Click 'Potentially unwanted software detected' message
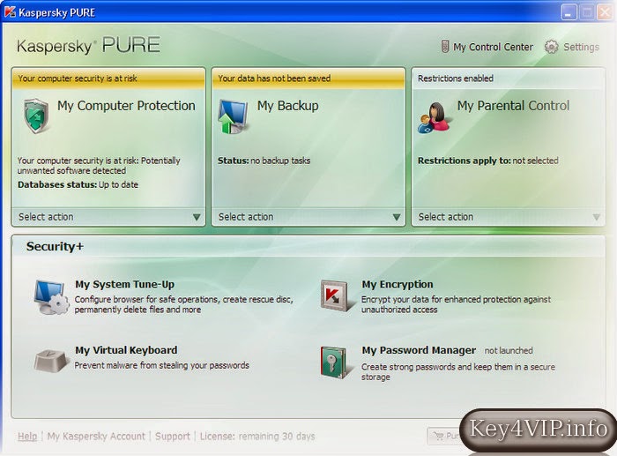This screenshot has width=617, height=456. [99, 166]
